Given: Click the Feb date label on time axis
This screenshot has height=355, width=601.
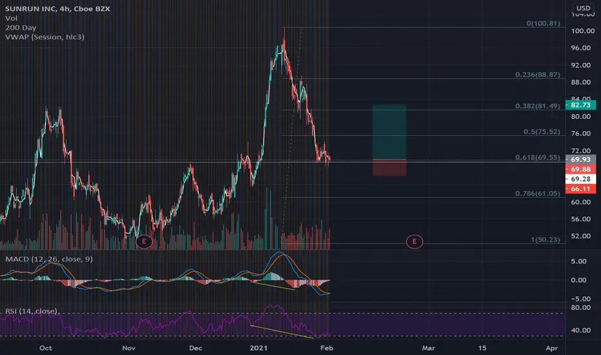Looking at the screenshot, I should point(326,348).
